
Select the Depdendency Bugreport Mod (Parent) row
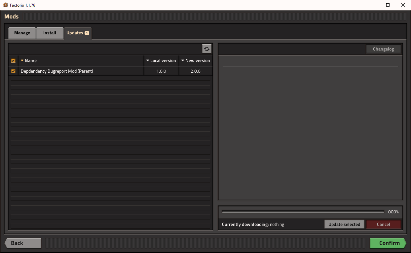point(110,71)
